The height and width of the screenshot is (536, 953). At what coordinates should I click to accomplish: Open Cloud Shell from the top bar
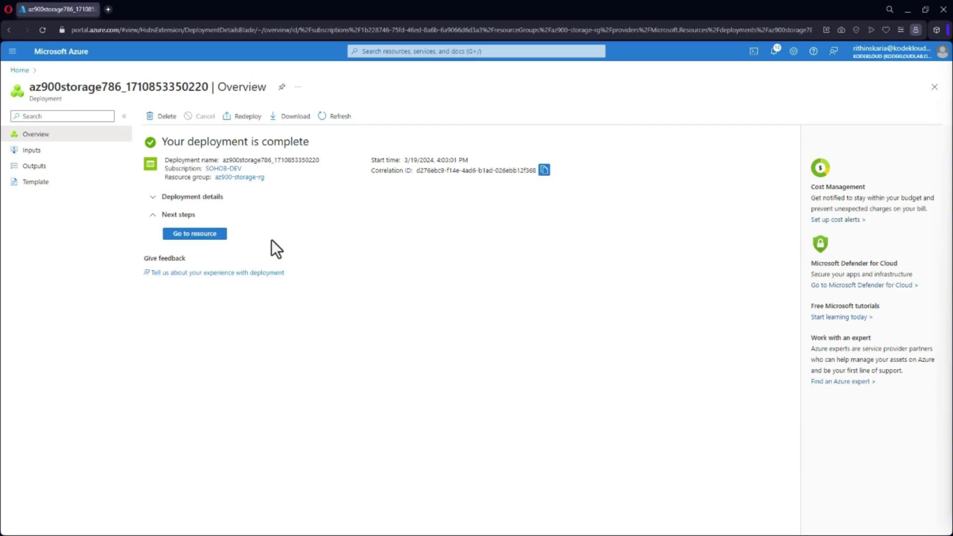pyautogui.click(x=753, y=51)
